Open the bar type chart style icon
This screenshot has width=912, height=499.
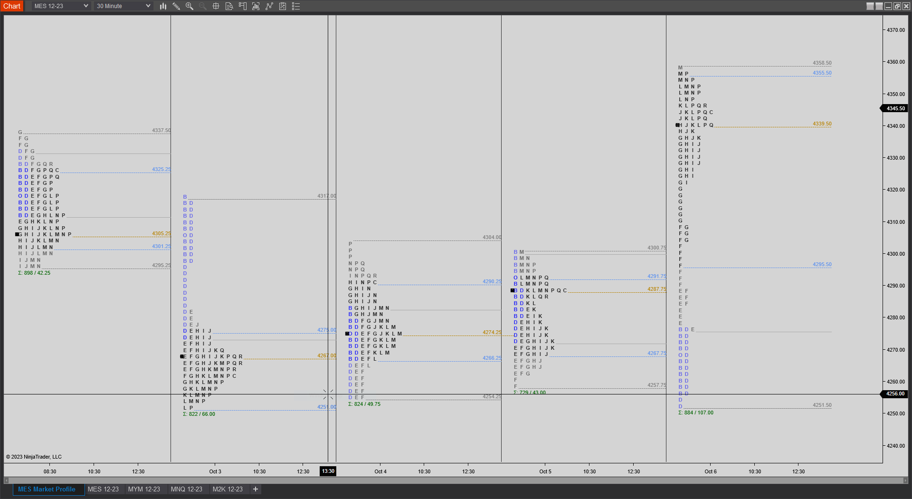tap(163, 6)
